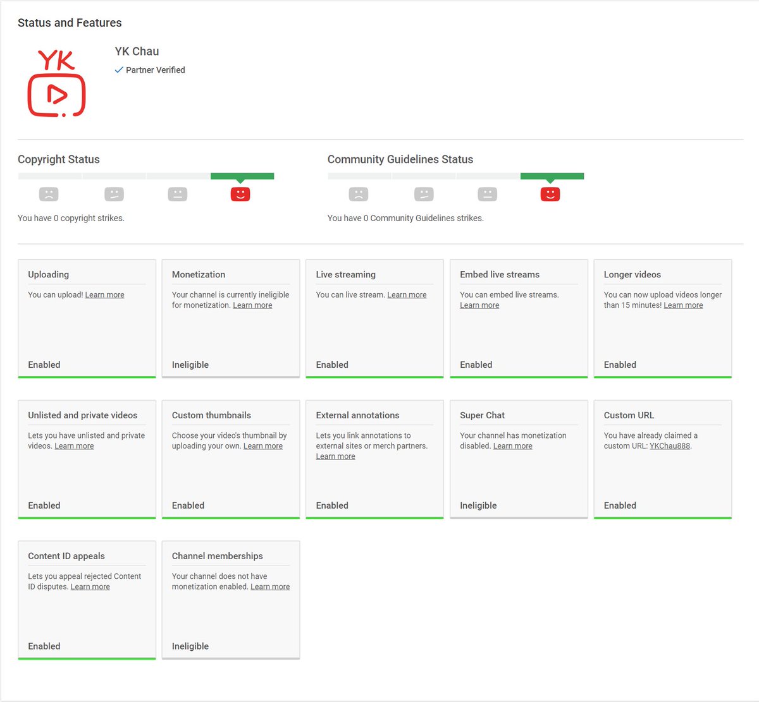Click Enabled status in Longer videos card
This screenshot has height=702, width=759.
click(x=620, y=365)
